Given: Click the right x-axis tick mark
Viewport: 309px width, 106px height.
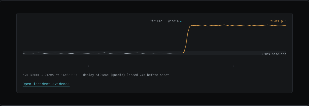Looking at the screenshot, I should coord(234,66).
